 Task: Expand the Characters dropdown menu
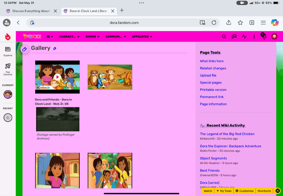(x=69, y=37)
